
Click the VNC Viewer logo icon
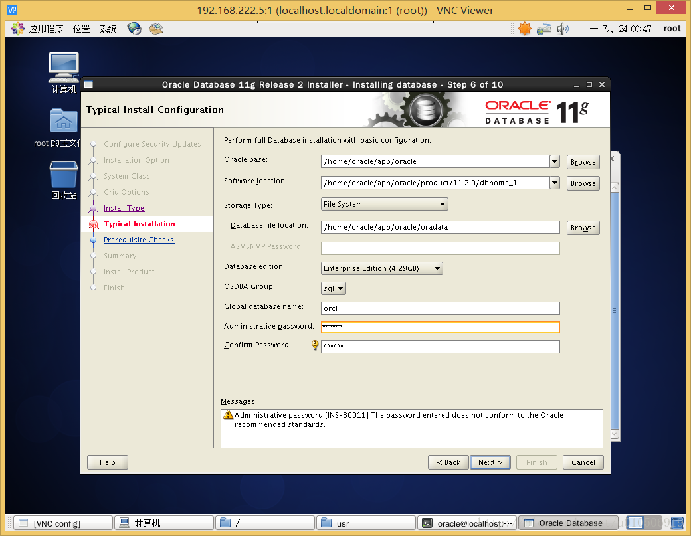pyautogui.click(x=12, y=10)
